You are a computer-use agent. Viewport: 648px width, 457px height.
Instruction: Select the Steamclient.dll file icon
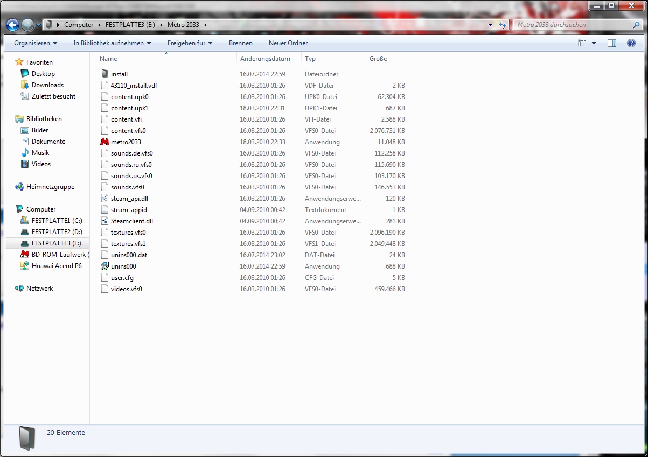(104, 221)
